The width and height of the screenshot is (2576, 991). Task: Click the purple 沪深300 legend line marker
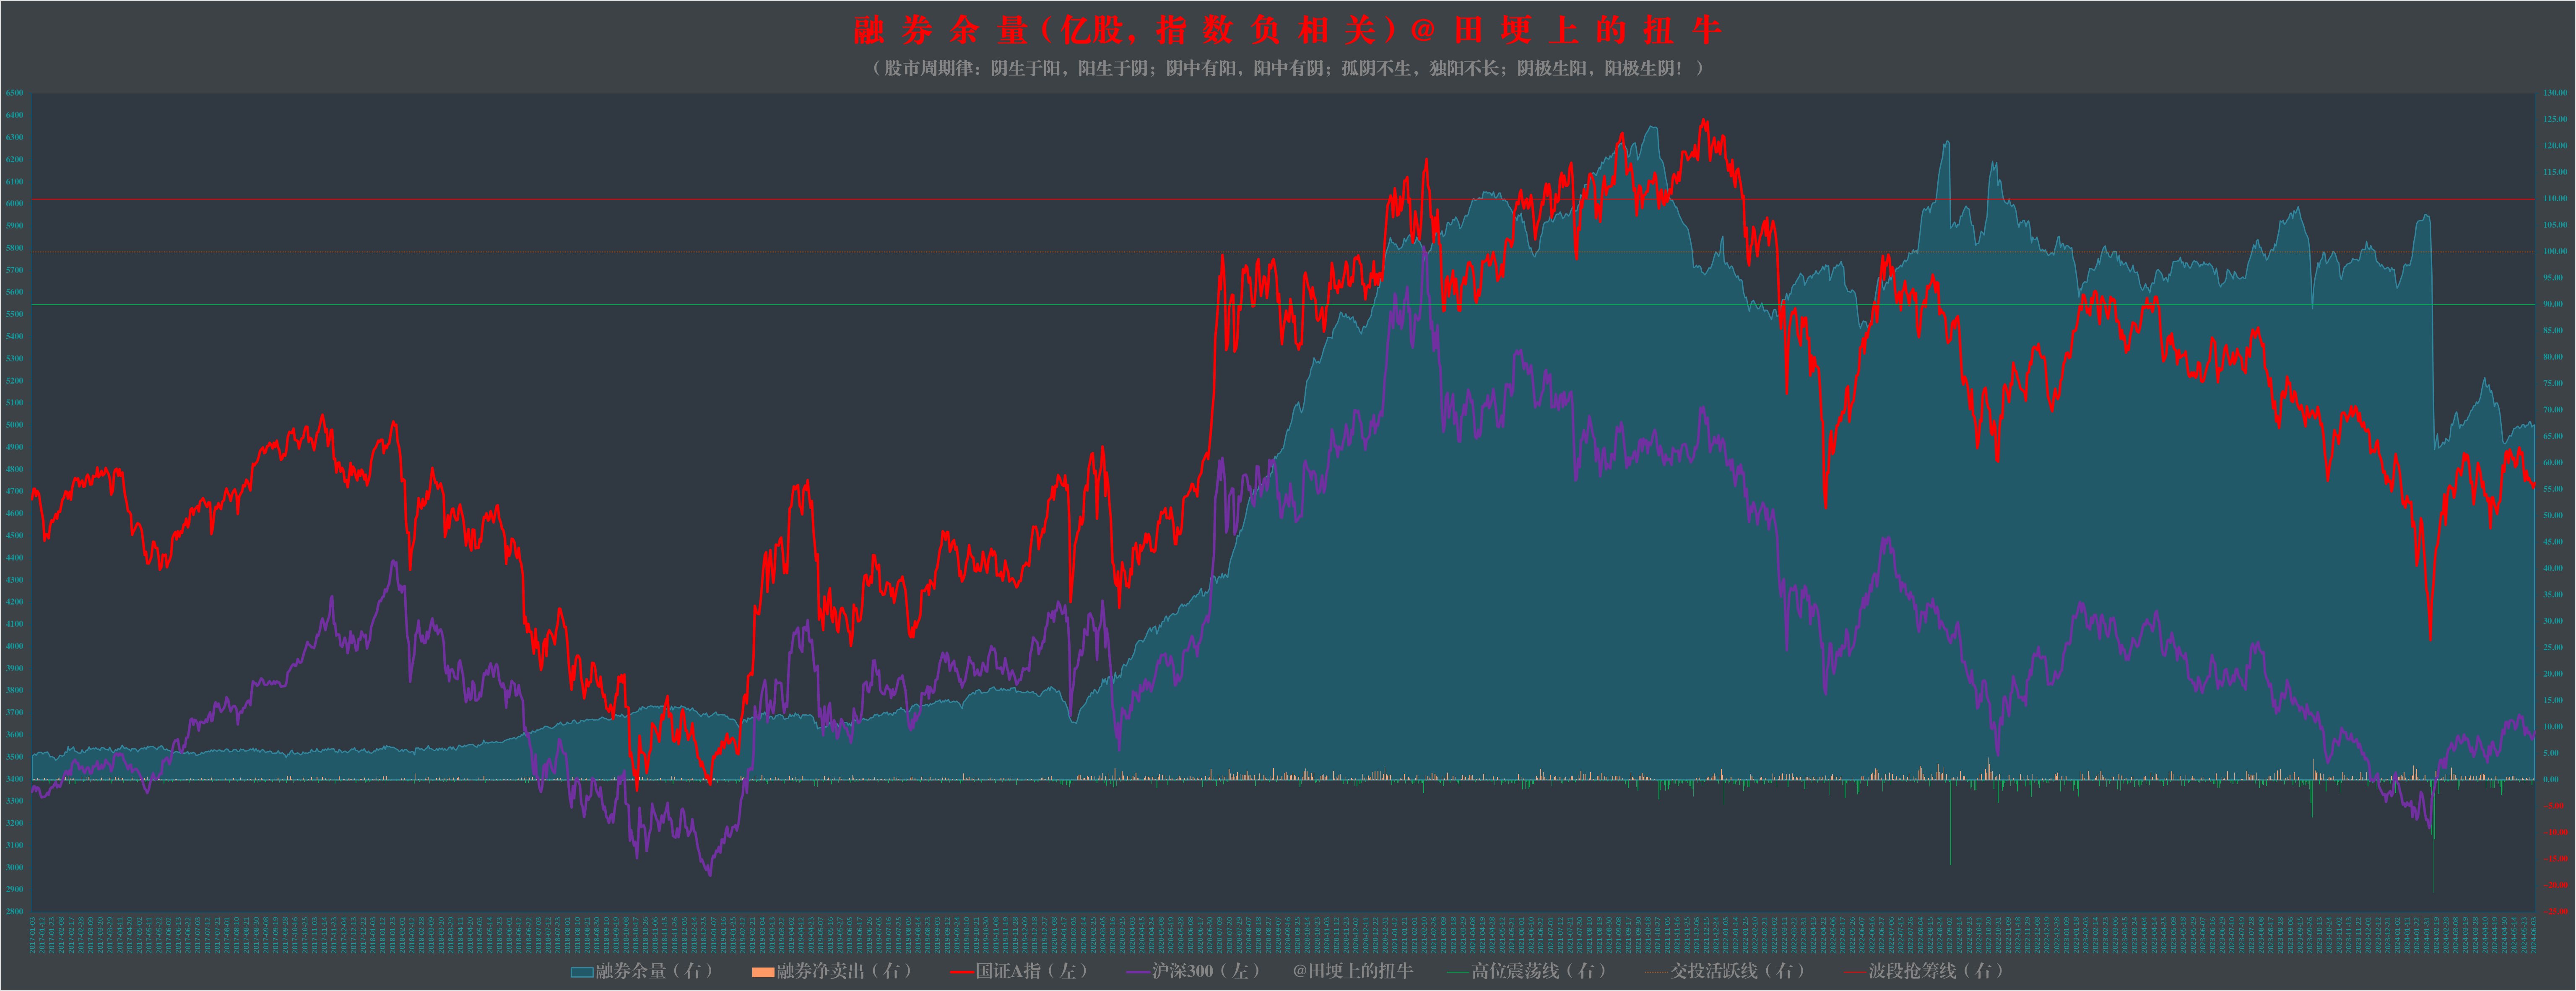point(1138,972)
